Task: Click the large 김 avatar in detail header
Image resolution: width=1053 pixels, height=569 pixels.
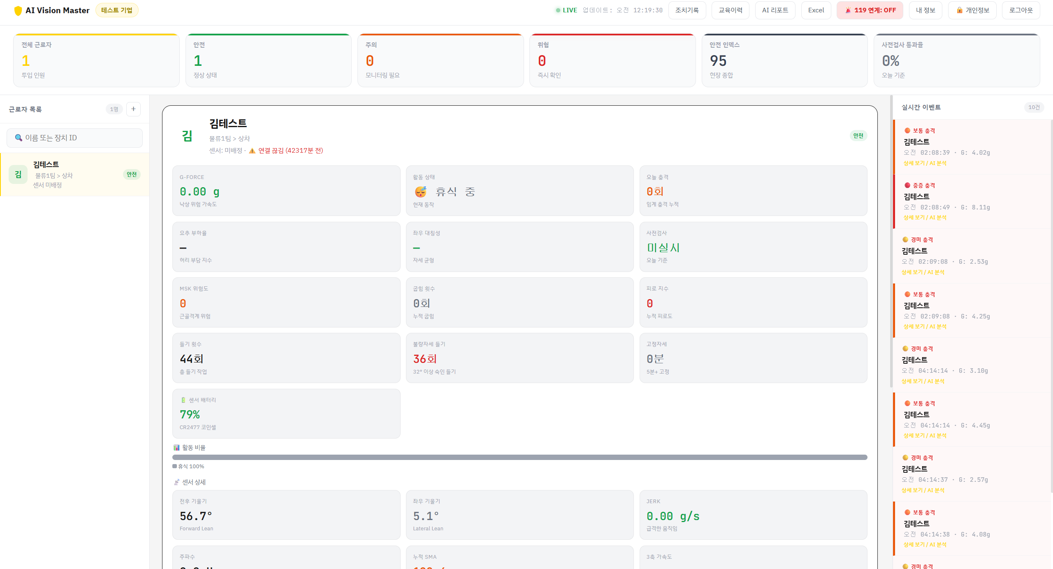Action: pos(188,136)
